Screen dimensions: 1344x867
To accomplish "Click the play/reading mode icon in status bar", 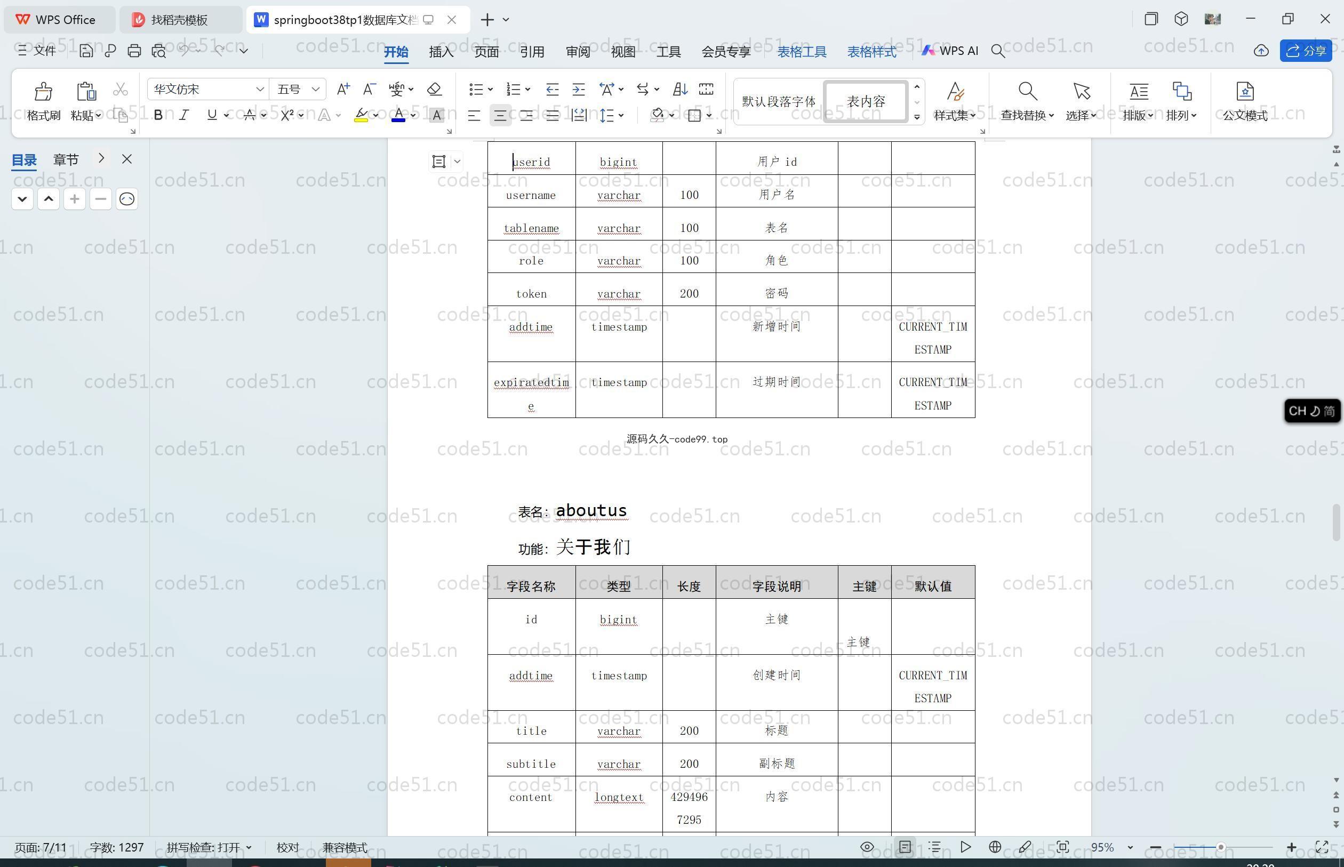I will point(965,847).
